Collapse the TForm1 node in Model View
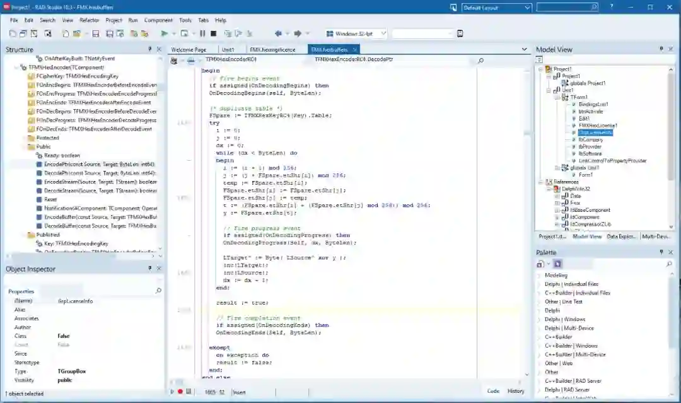Screen dimensions: 681x403 coord(557,97)
